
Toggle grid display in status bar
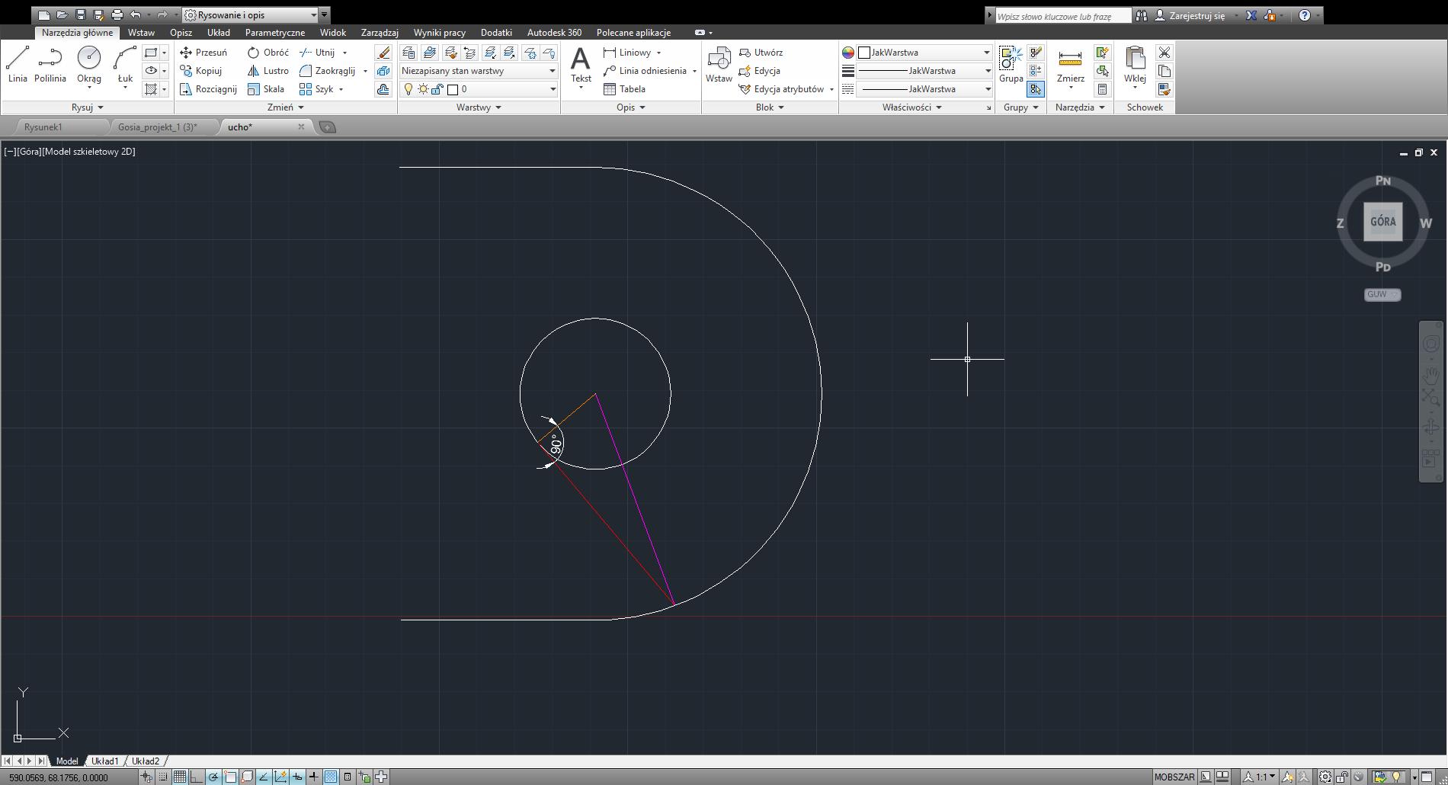point(179,777)
